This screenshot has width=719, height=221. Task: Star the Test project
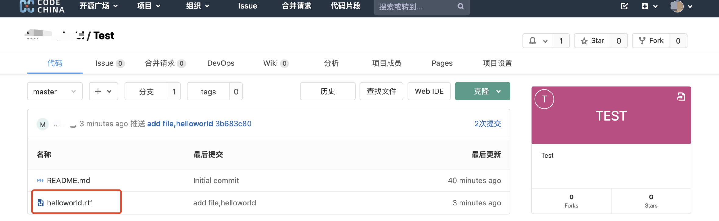592,41
